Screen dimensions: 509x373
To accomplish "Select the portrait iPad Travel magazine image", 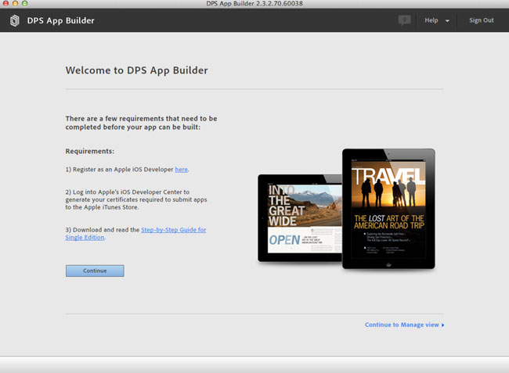I will [x=388, y=209].
